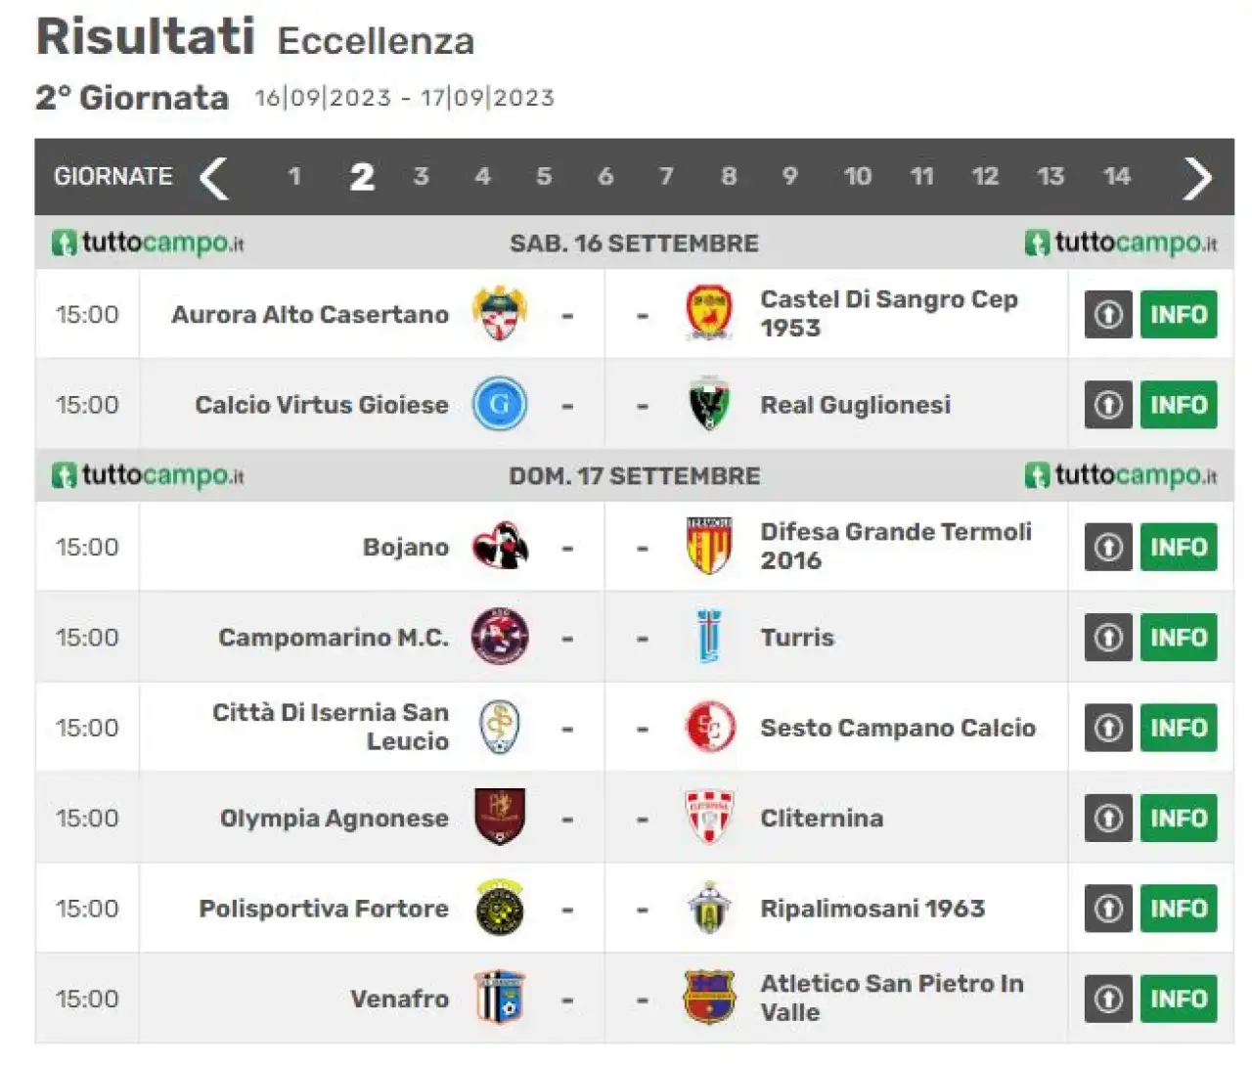
Task: Click the Cliternina team name
Action: [x=822, y=818]
